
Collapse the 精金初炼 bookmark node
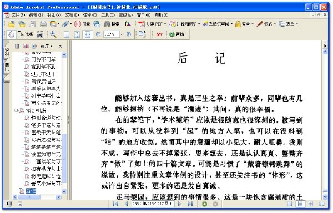pos(16,110)
